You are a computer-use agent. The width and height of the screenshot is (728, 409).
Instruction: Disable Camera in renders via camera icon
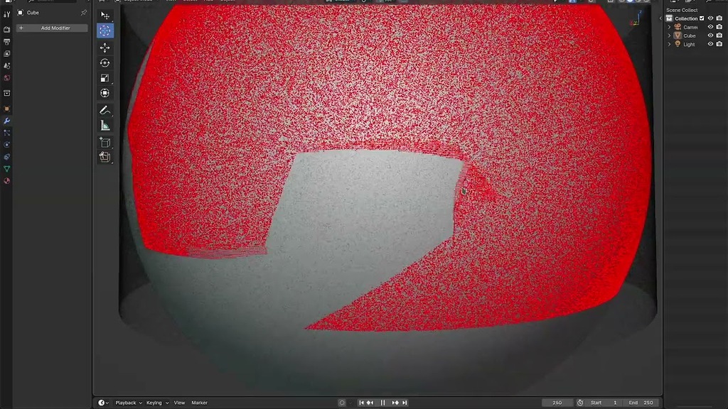(719, 27)
